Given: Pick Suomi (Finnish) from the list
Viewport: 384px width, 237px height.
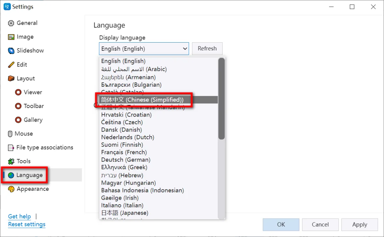Looking at the screenshot, I should point(159,145).
